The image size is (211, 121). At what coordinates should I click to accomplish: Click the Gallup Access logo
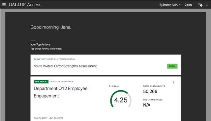click(x=25, y=5)
